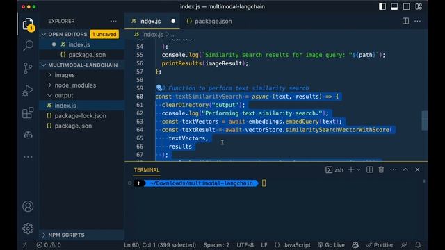Open the Extensions view

pyautogui.click(x=28, y=112)
